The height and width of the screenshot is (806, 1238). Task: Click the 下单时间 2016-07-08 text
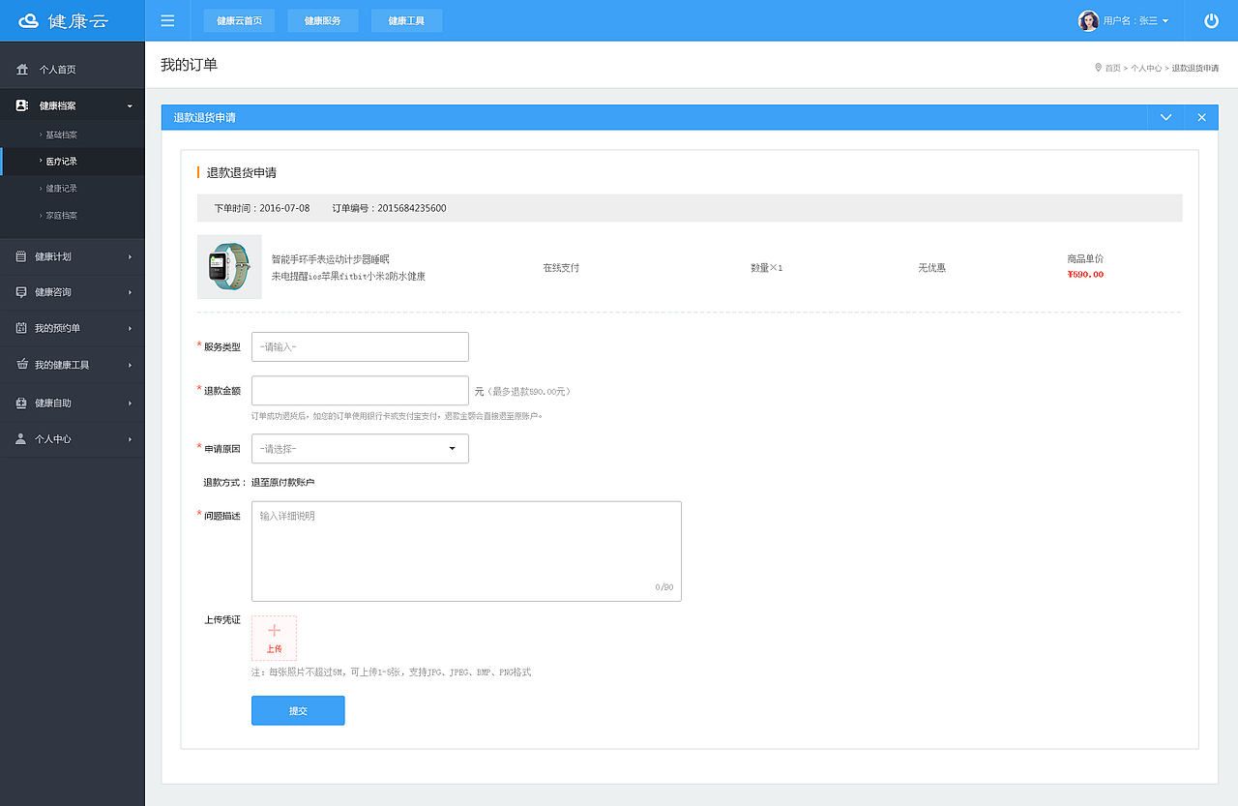pos(262,209)
